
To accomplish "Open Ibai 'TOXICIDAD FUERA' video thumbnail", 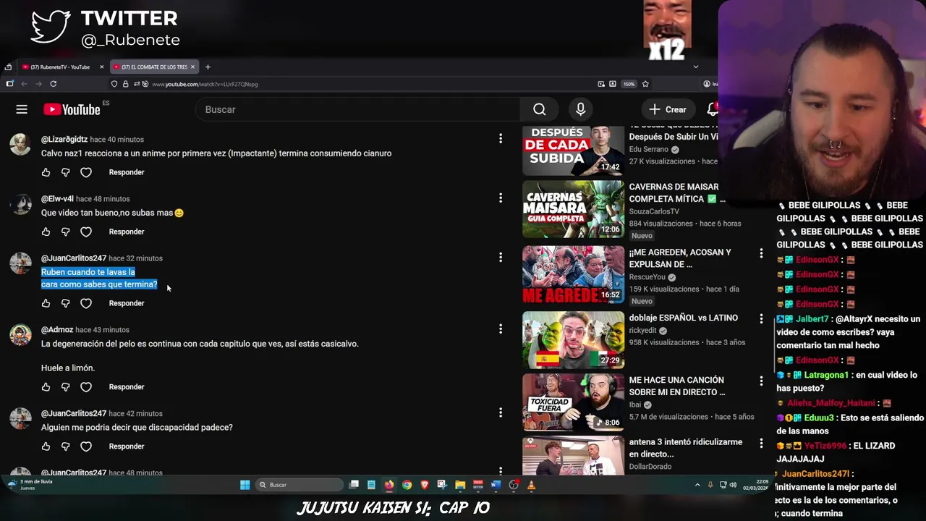I will (573, 402).
